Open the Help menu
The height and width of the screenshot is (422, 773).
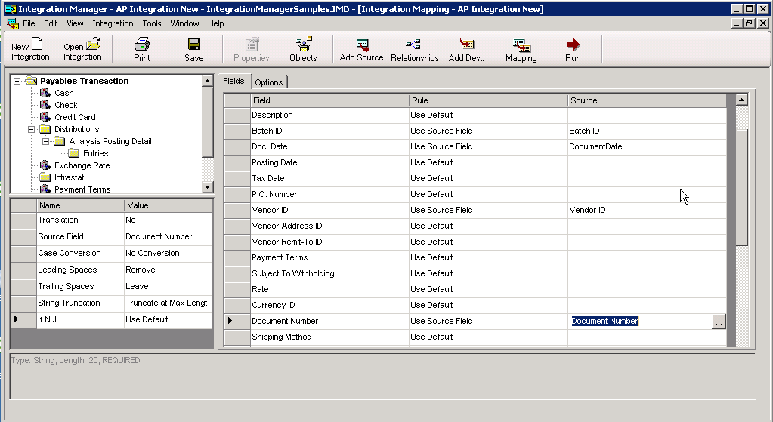(215, 23)
